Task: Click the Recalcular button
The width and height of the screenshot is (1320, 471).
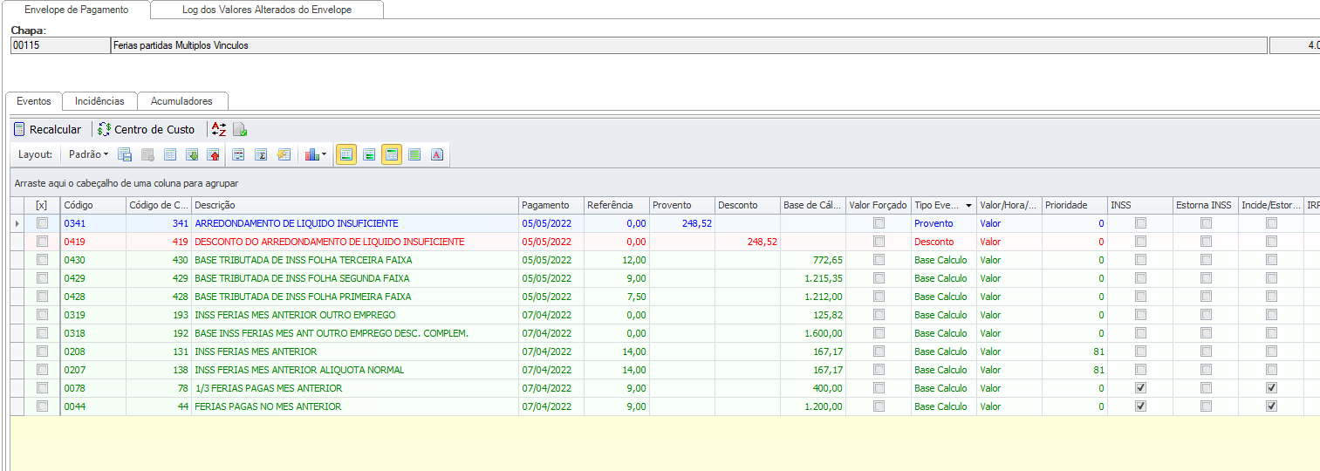Action: (47, 129)
